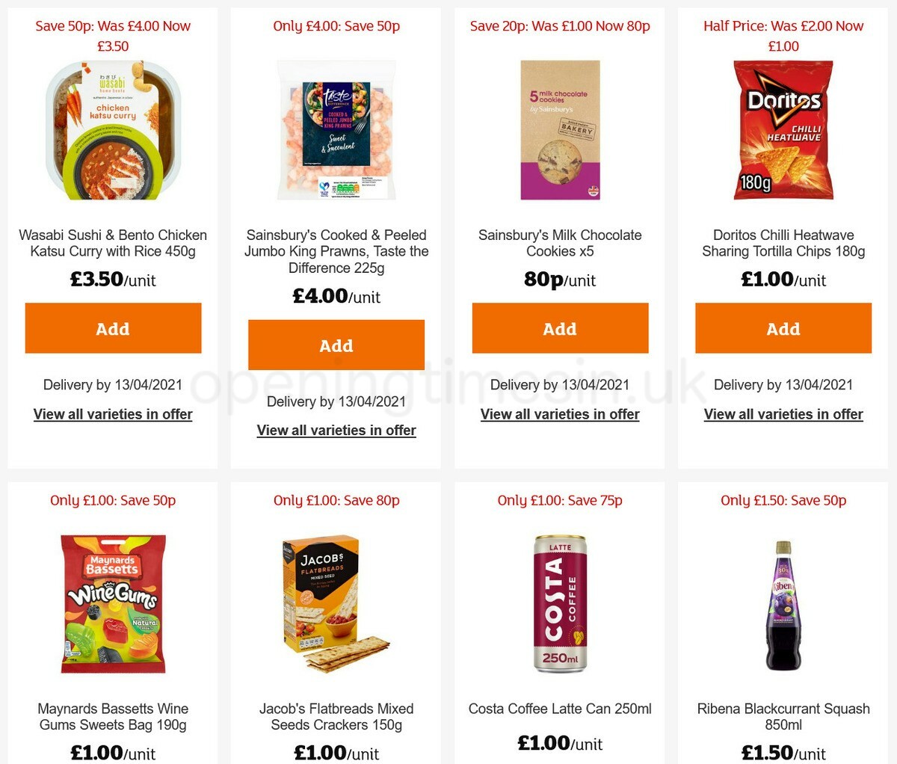Add Wasabi Chicken Katsu Curry to basket
This screenshot has height=764, width=897.
tap(113, 327)
